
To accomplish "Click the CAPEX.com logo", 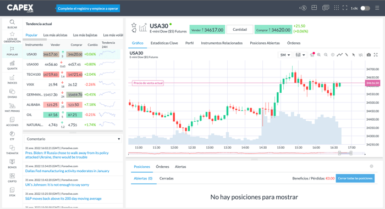I will point(20,8).
